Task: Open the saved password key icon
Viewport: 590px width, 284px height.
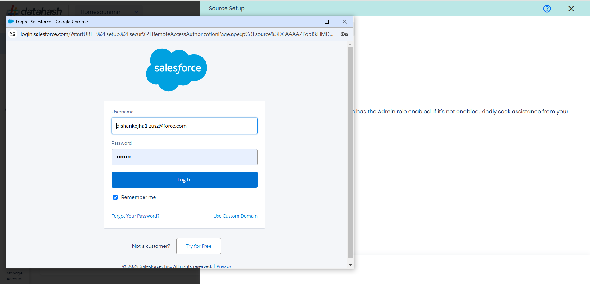Action: click(x=344, y=34)
